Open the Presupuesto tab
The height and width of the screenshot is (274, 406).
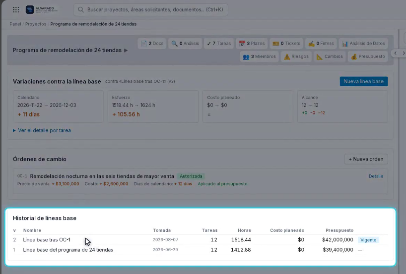[x=368, y=56]
